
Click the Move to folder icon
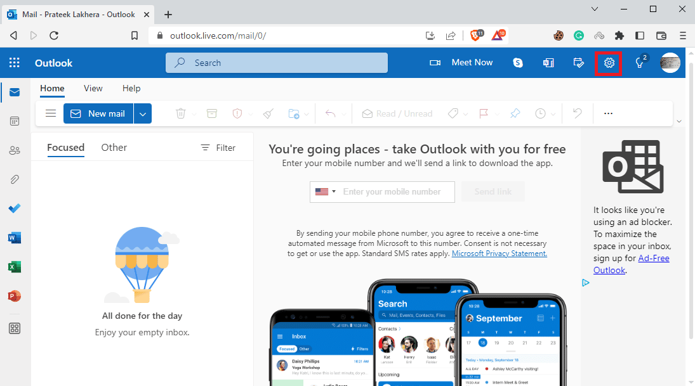point(294,113)
